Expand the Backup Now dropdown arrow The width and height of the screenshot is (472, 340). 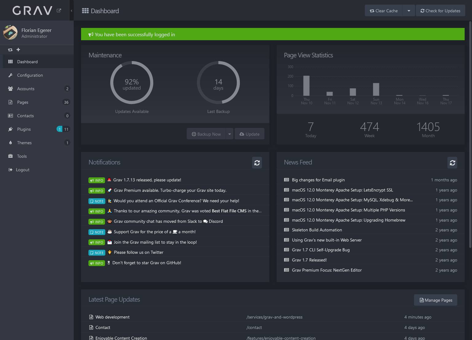point(229,134)
